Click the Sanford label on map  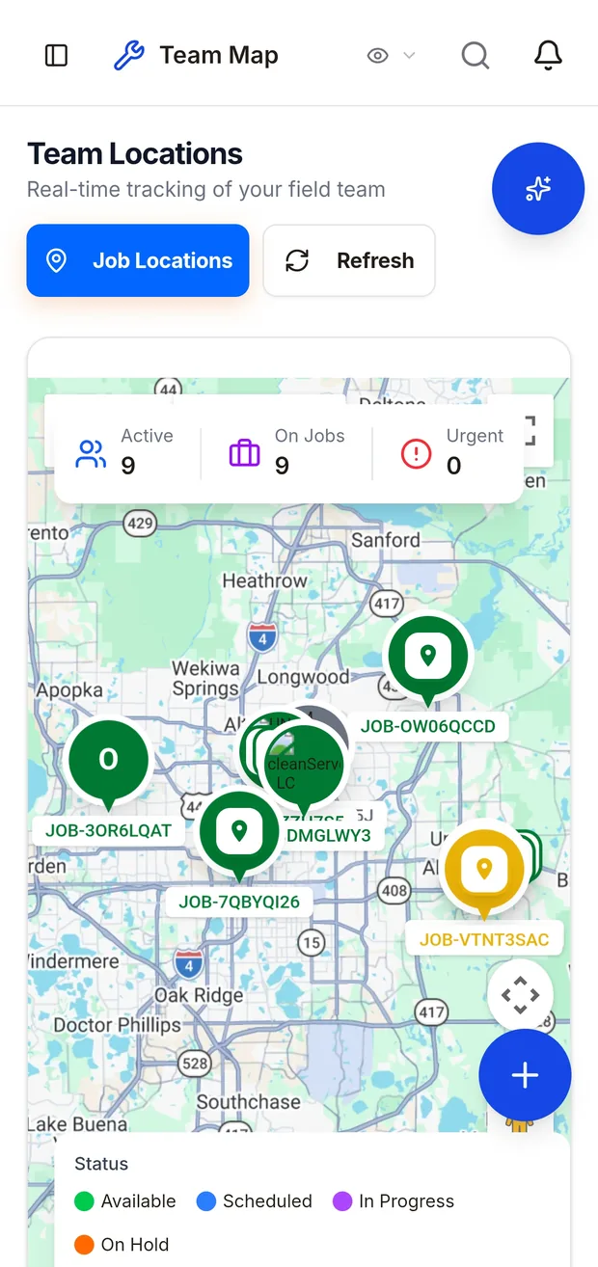click(385, 540)
